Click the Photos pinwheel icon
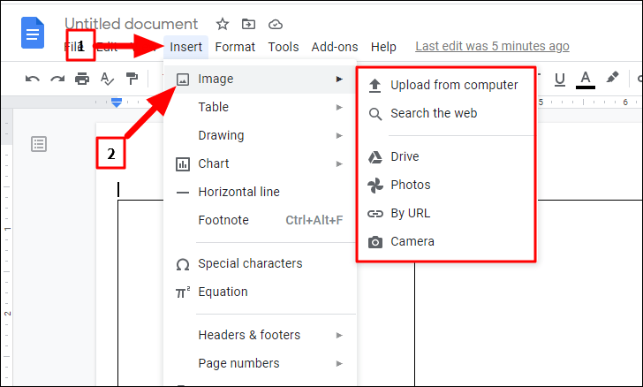This screenshot has height=387, width=643. coord(375,186)
